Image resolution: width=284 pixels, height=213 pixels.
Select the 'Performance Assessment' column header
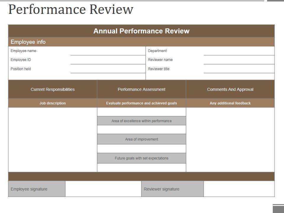click(x=141, y=89)
